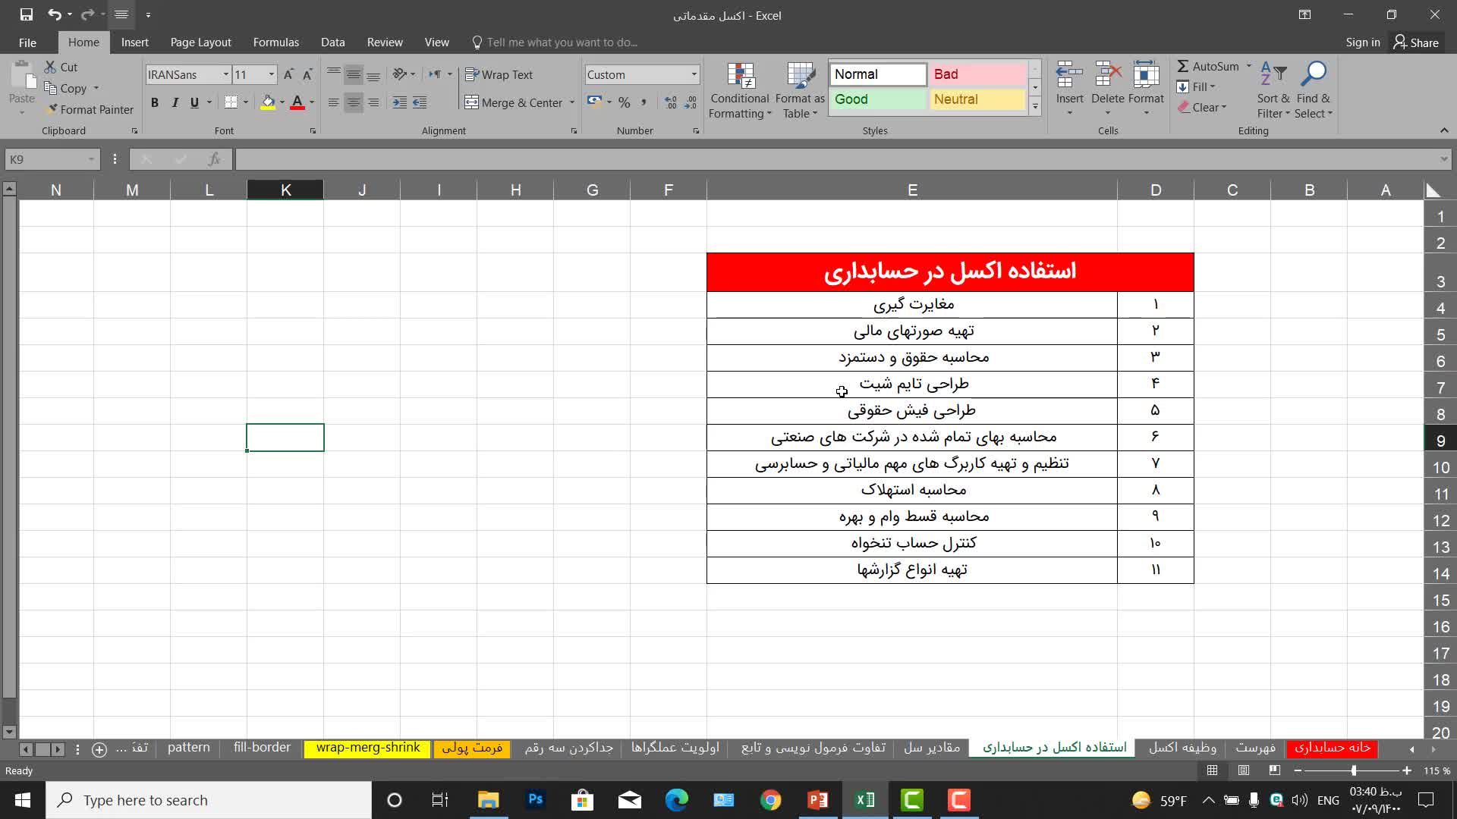Click the Format Painter icon
The width and height of the screenshot is (1457, 819).
click(52, 110)
